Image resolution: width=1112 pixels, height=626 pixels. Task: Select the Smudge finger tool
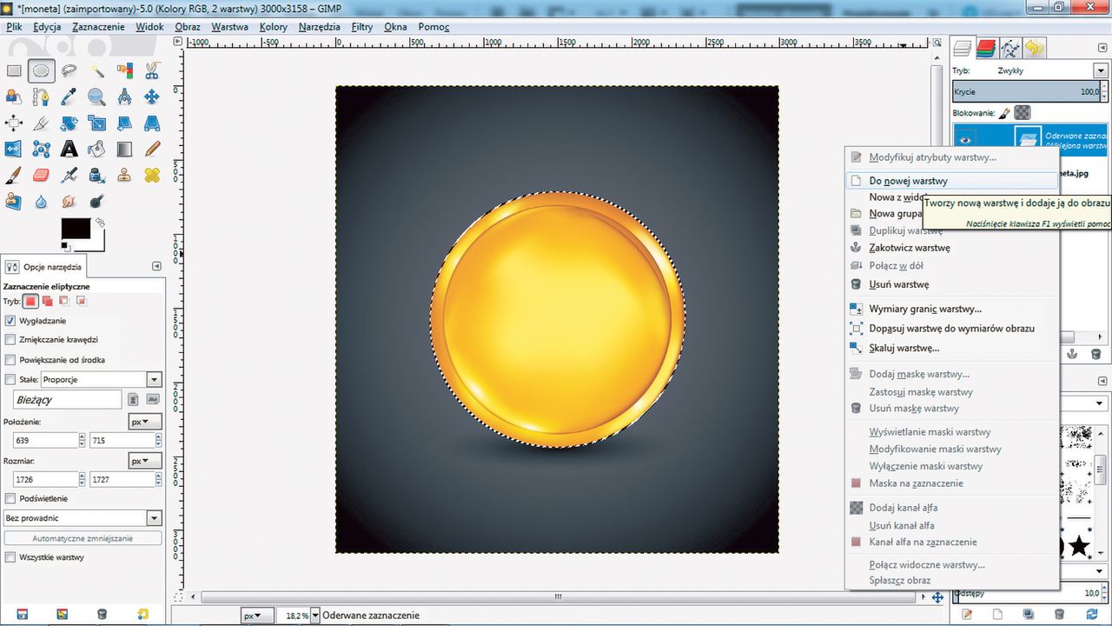(x=69, y=202)
